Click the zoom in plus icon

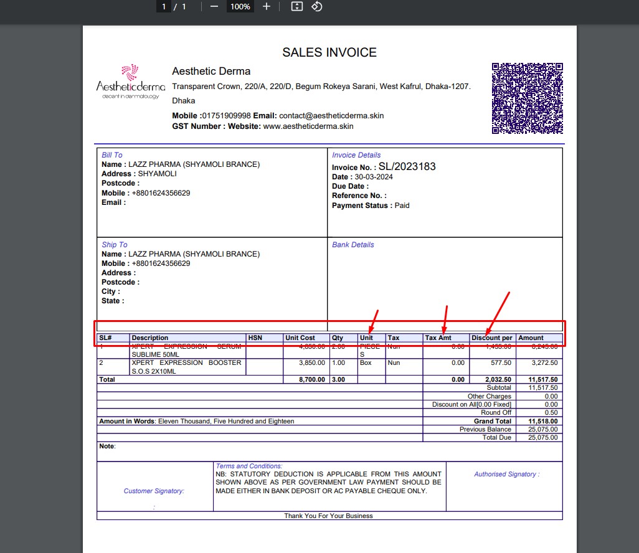(266, 6)
